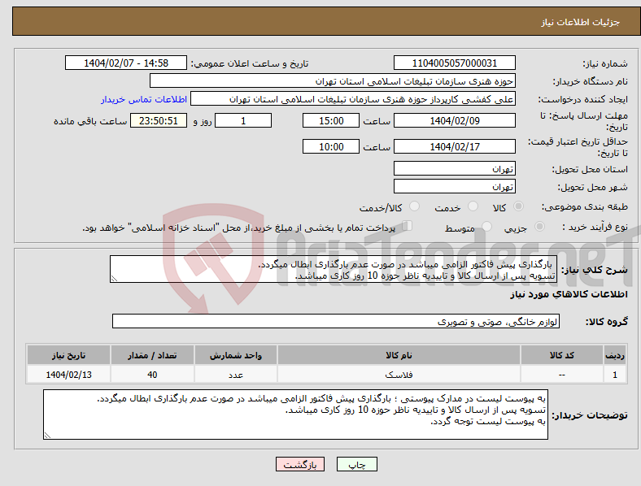The width and height of the screenshot is (641, 486).
Task: Click the need number field 1104005057000031
Action: pyautogui.click(x=455, y=63)
